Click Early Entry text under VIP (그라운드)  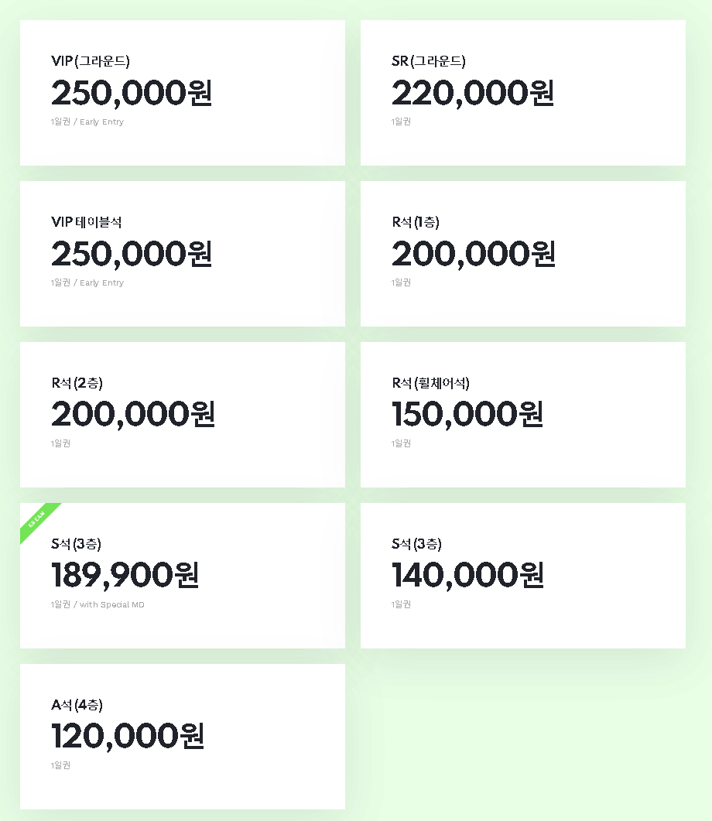pyautogui.click(x=101, y=121)
